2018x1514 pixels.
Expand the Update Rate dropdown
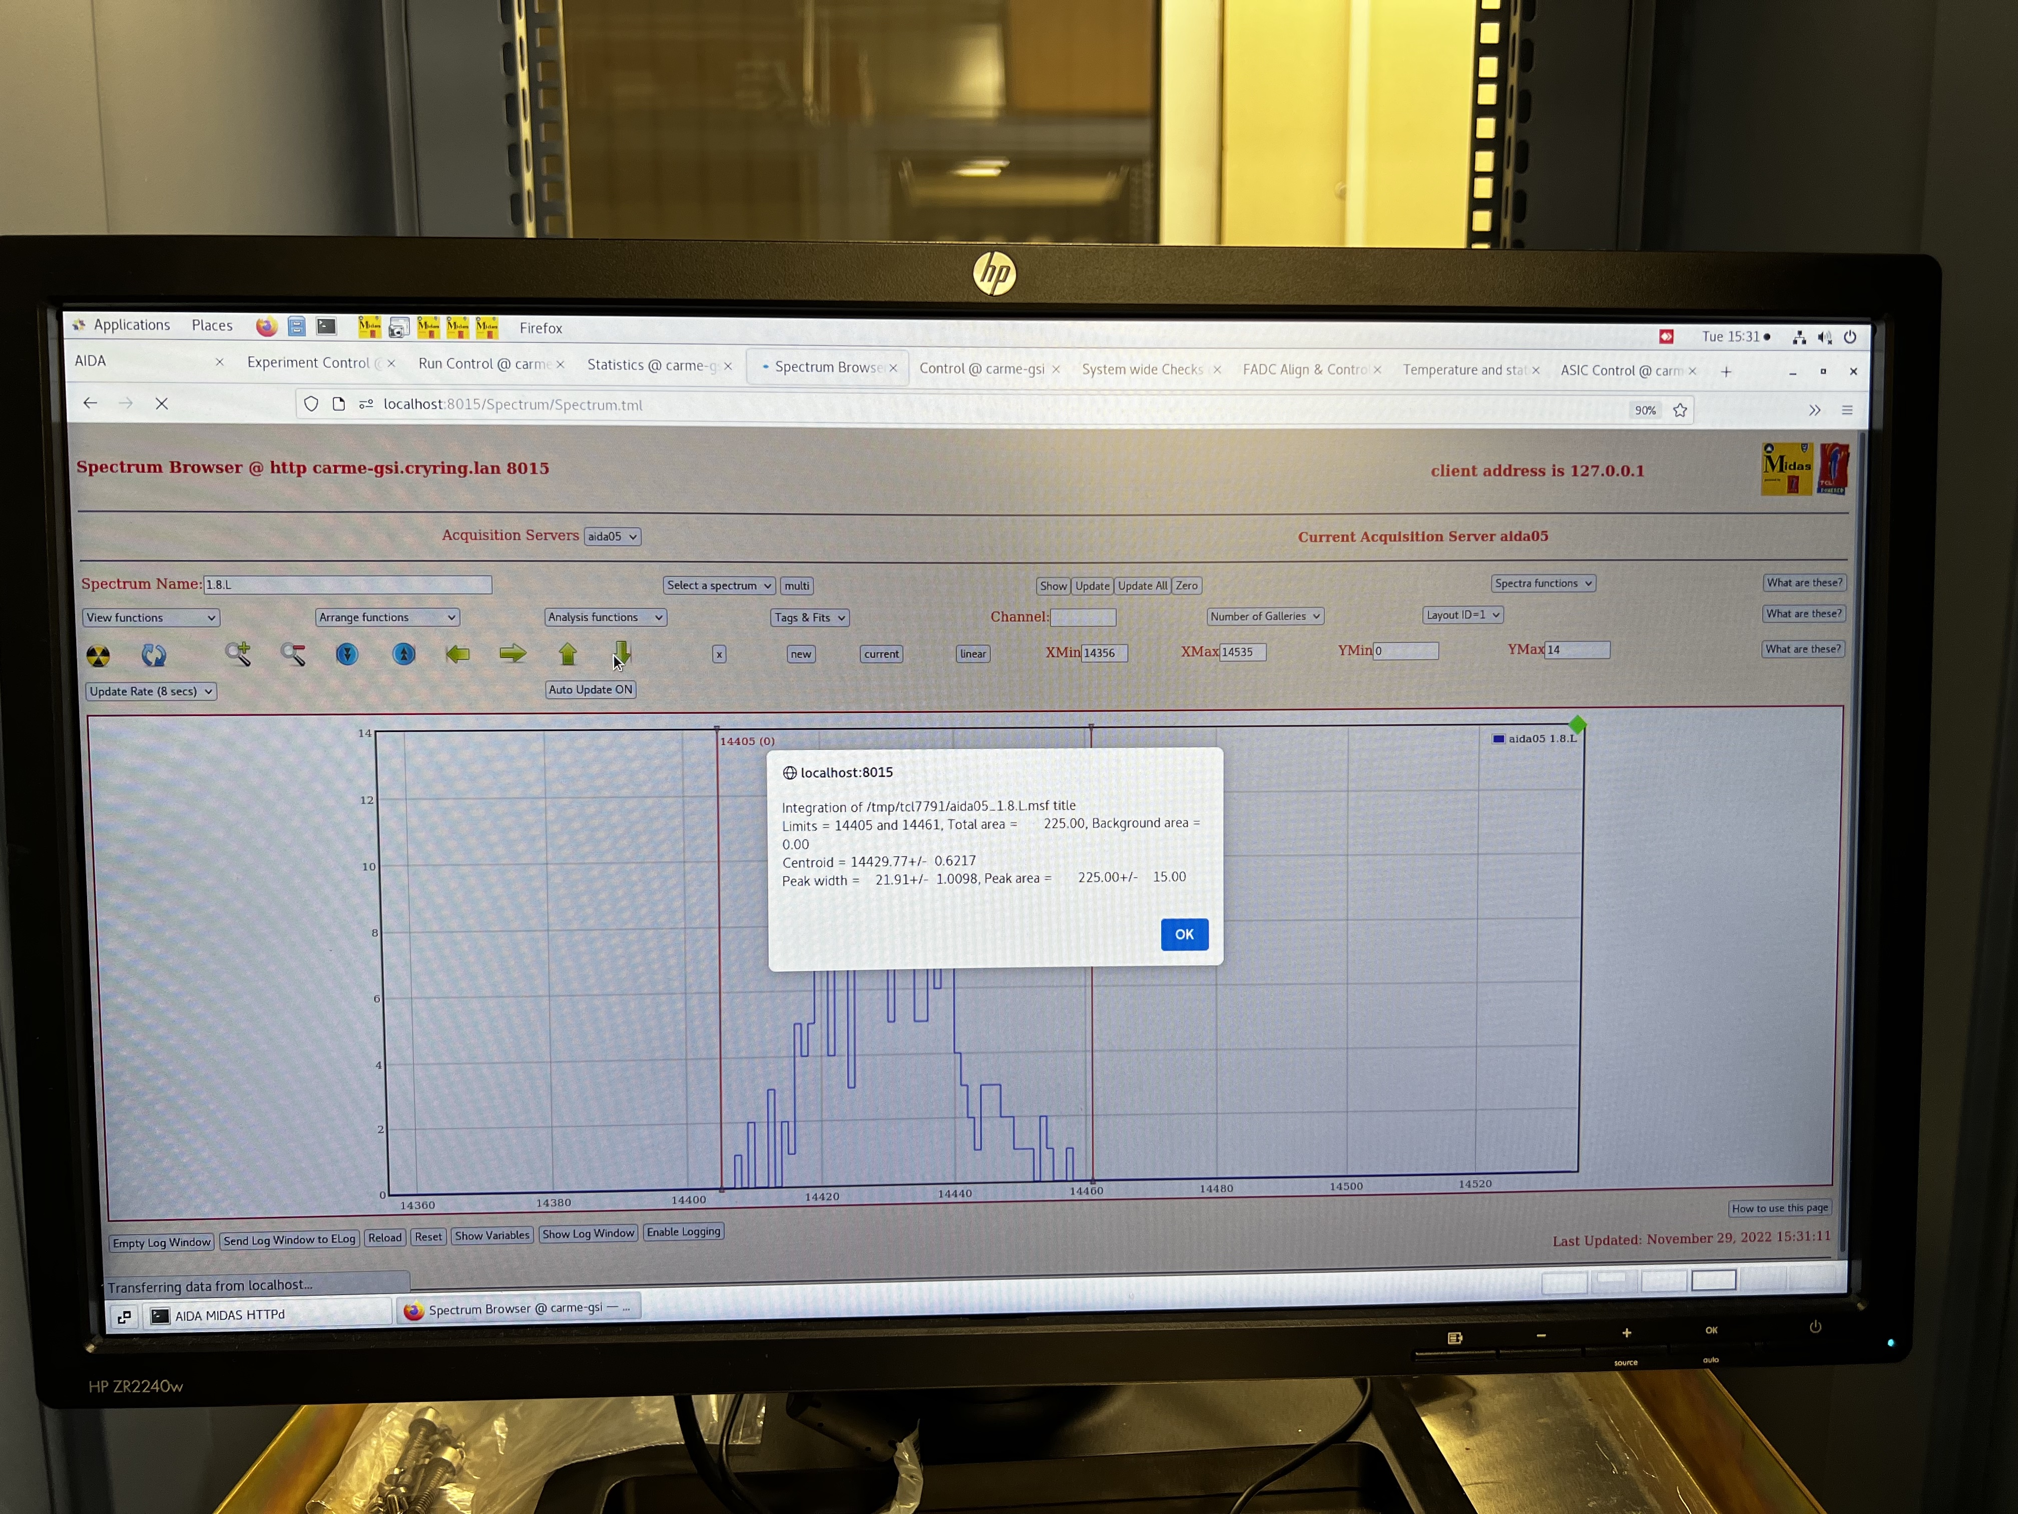(152, 692)
